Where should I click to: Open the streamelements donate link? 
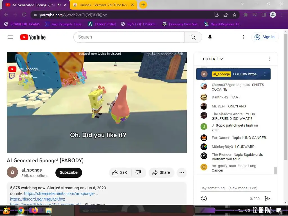[61, 193]
